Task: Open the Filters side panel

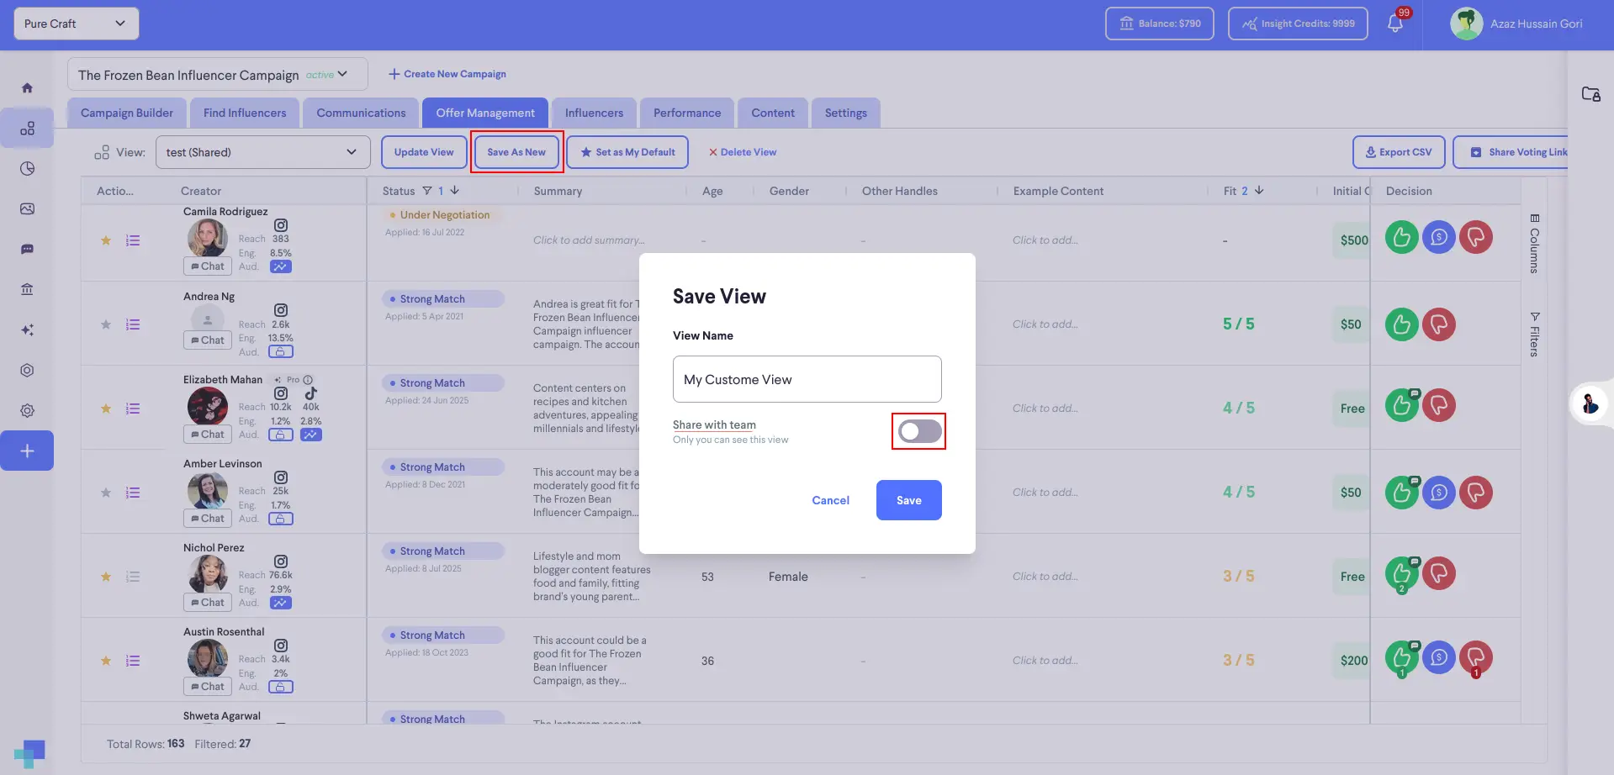Action: [1535, 334]
